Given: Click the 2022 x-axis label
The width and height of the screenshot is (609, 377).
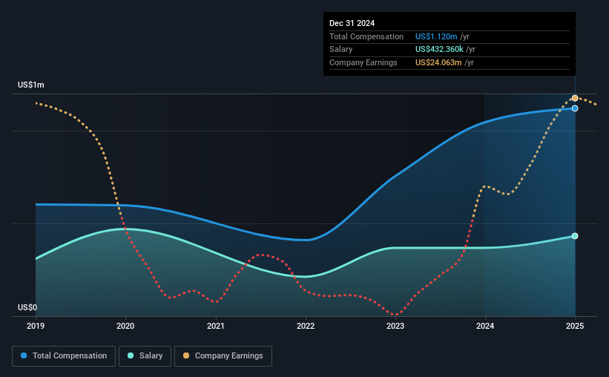Looking at the screenshot, I should 306,326.
